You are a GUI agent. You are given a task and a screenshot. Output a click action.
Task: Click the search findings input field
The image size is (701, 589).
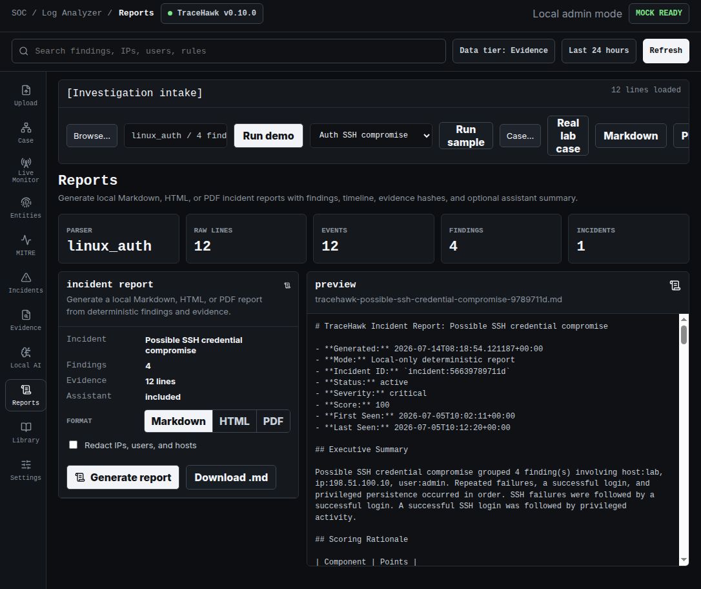point(229,51)
